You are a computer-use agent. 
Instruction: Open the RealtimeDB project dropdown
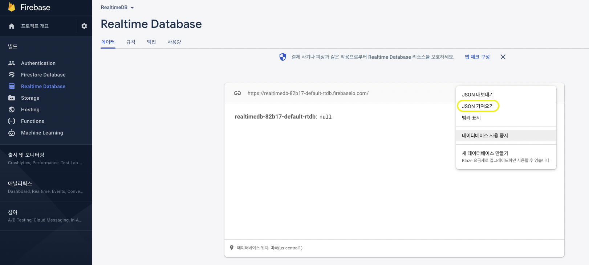tap(117, 7)
